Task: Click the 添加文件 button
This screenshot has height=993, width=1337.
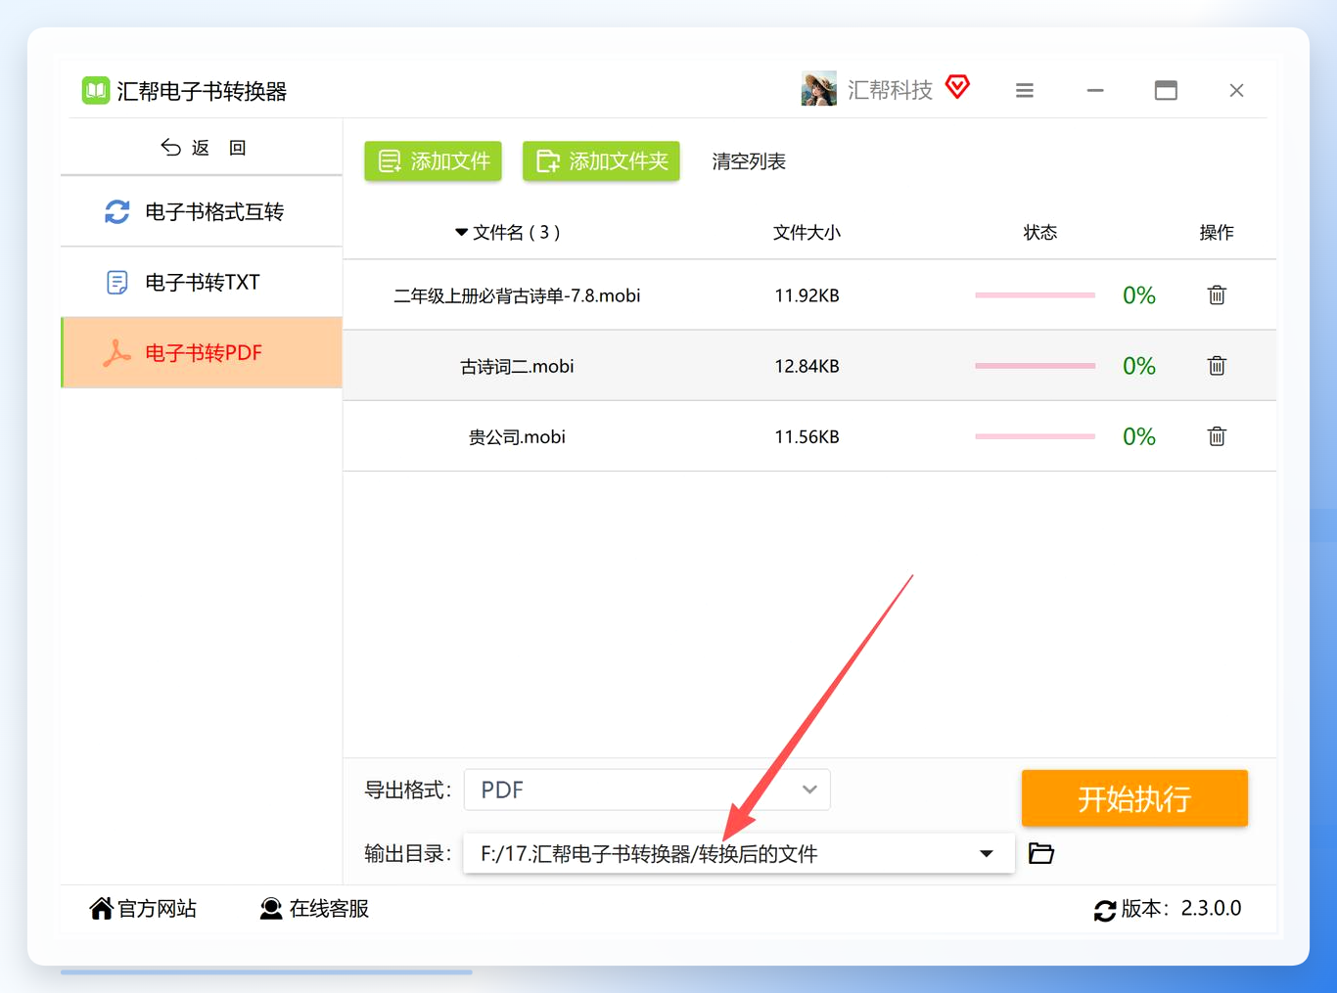Action: tap(434, 160)
